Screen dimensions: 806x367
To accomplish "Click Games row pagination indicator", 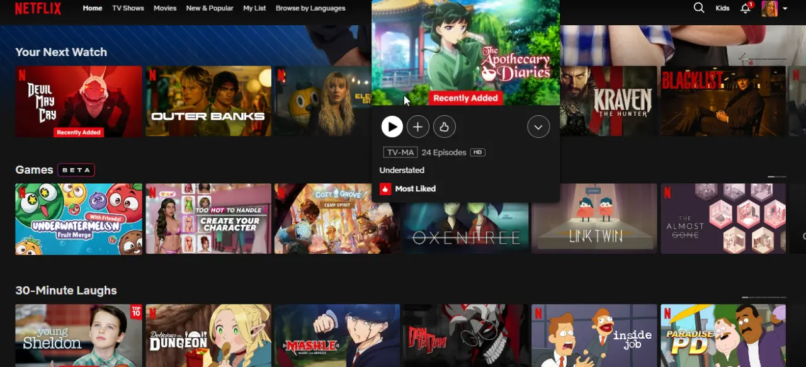I will click(776, 177).
